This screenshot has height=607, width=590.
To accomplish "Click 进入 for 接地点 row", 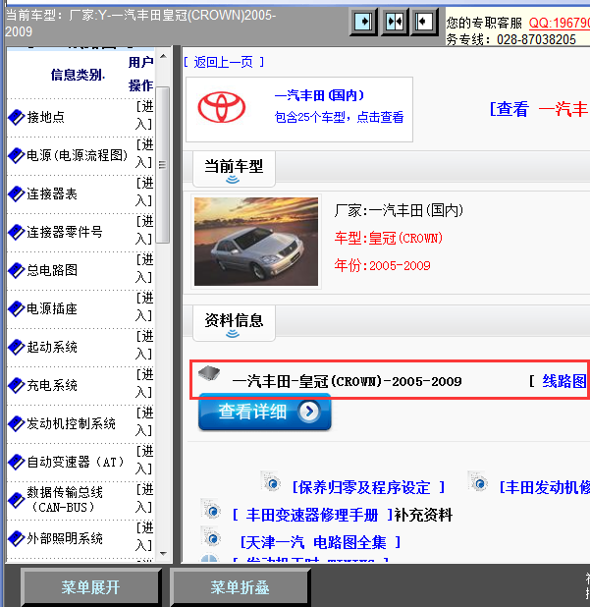I will click(x=144, y=115).
